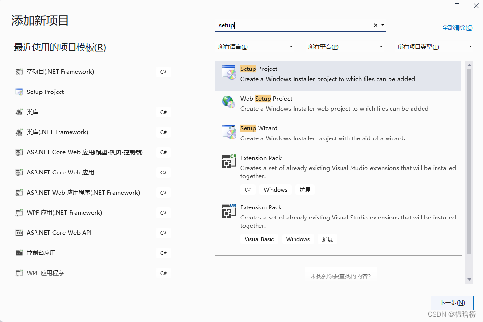Select ASP.NET Core Web 应用 label

[60, 172]
